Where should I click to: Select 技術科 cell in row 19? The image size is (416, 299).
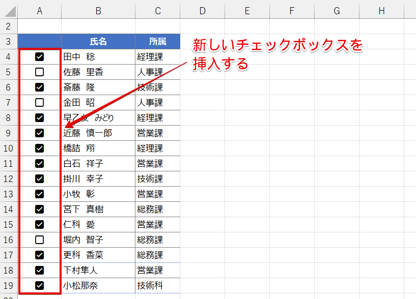158,285
